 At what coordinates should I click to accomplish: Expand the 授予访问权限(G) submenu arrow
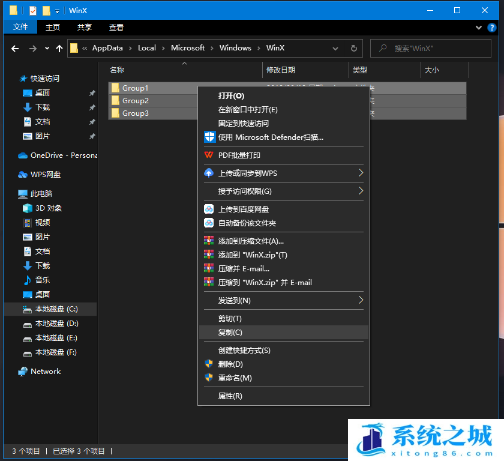(361, 191)
